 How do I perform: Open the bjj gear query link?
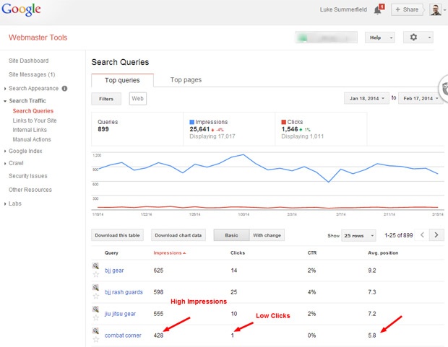pyautogui.click(x=114, y=271)
